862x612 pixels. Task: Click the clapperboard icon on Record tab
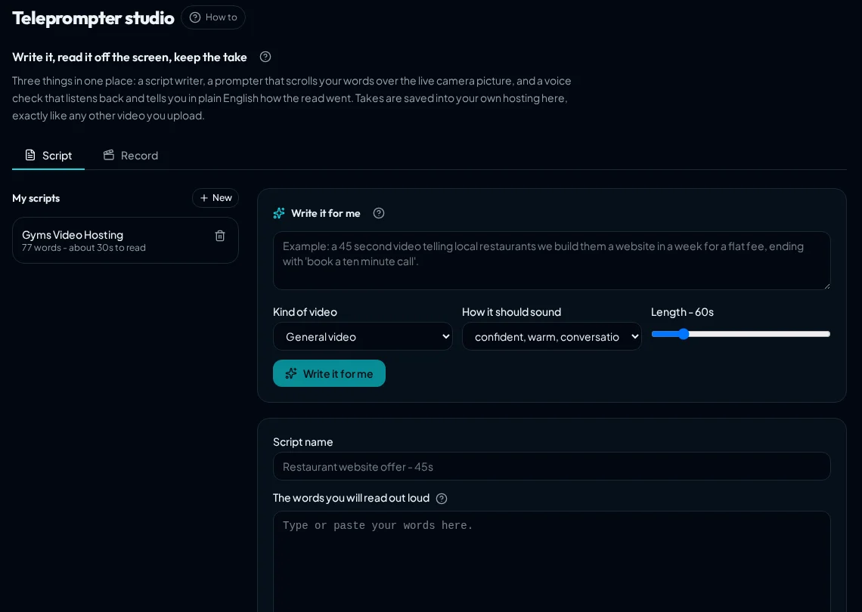tap(109, 156)
